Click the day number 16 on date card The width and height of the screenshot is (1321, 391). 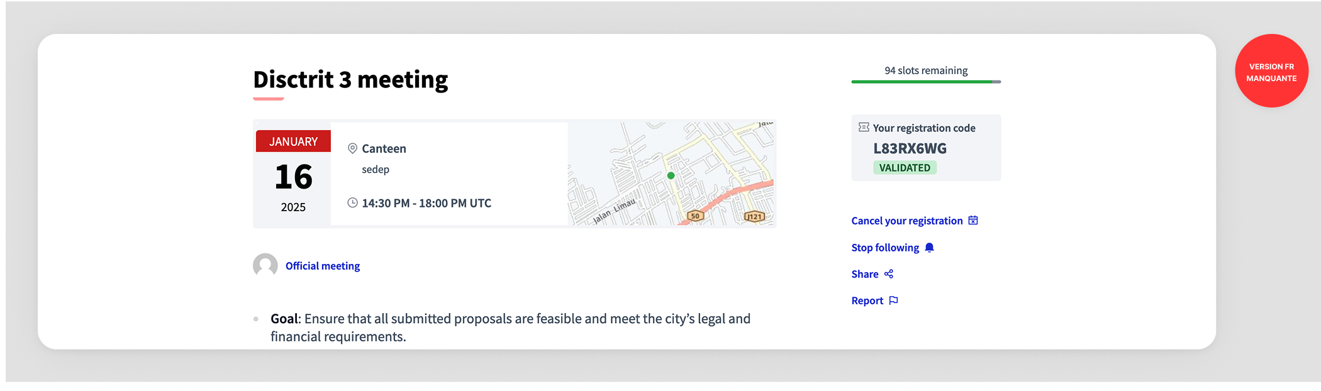pos(293,177)
